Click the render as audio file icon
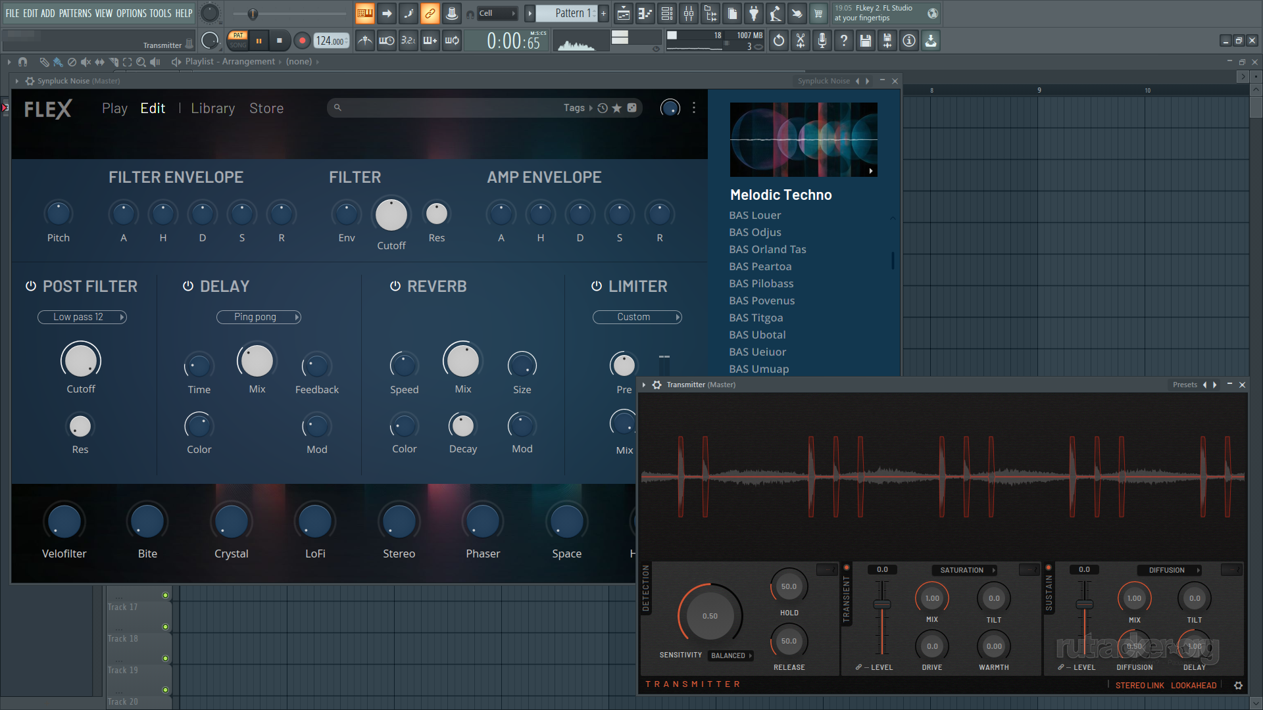 click(887, 41)
